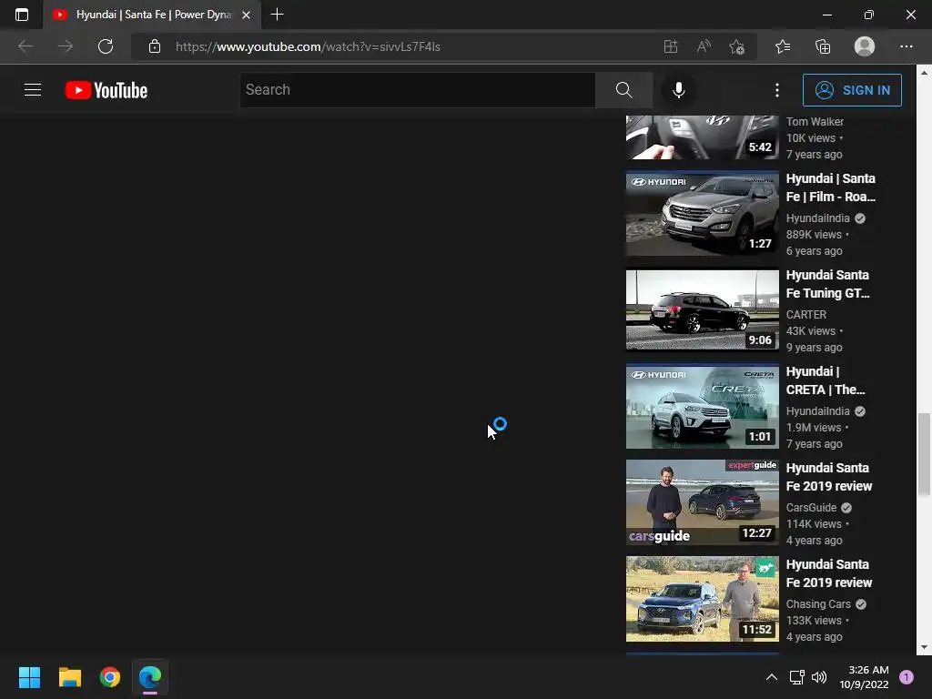Image resolution: width=932 pixels, height=699 pixels.
Task: Open File Explorer from the taskbar
Action: 69,677
